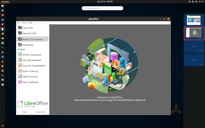Start a new Impress Presentation
Image resolution: width=205 pixels, height=128 pixels.
click(x=32, y=66)
